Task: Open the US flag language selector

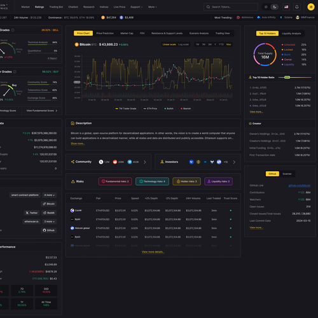Action: coord(286,7)
